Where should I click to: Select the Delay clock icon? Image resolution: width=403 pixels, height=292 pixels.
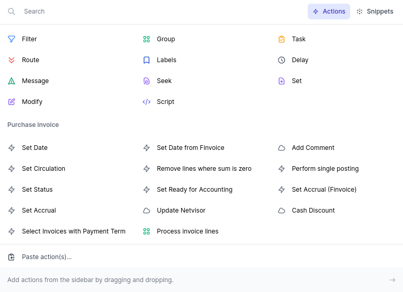pyautogui.click(x=282, y=60)
